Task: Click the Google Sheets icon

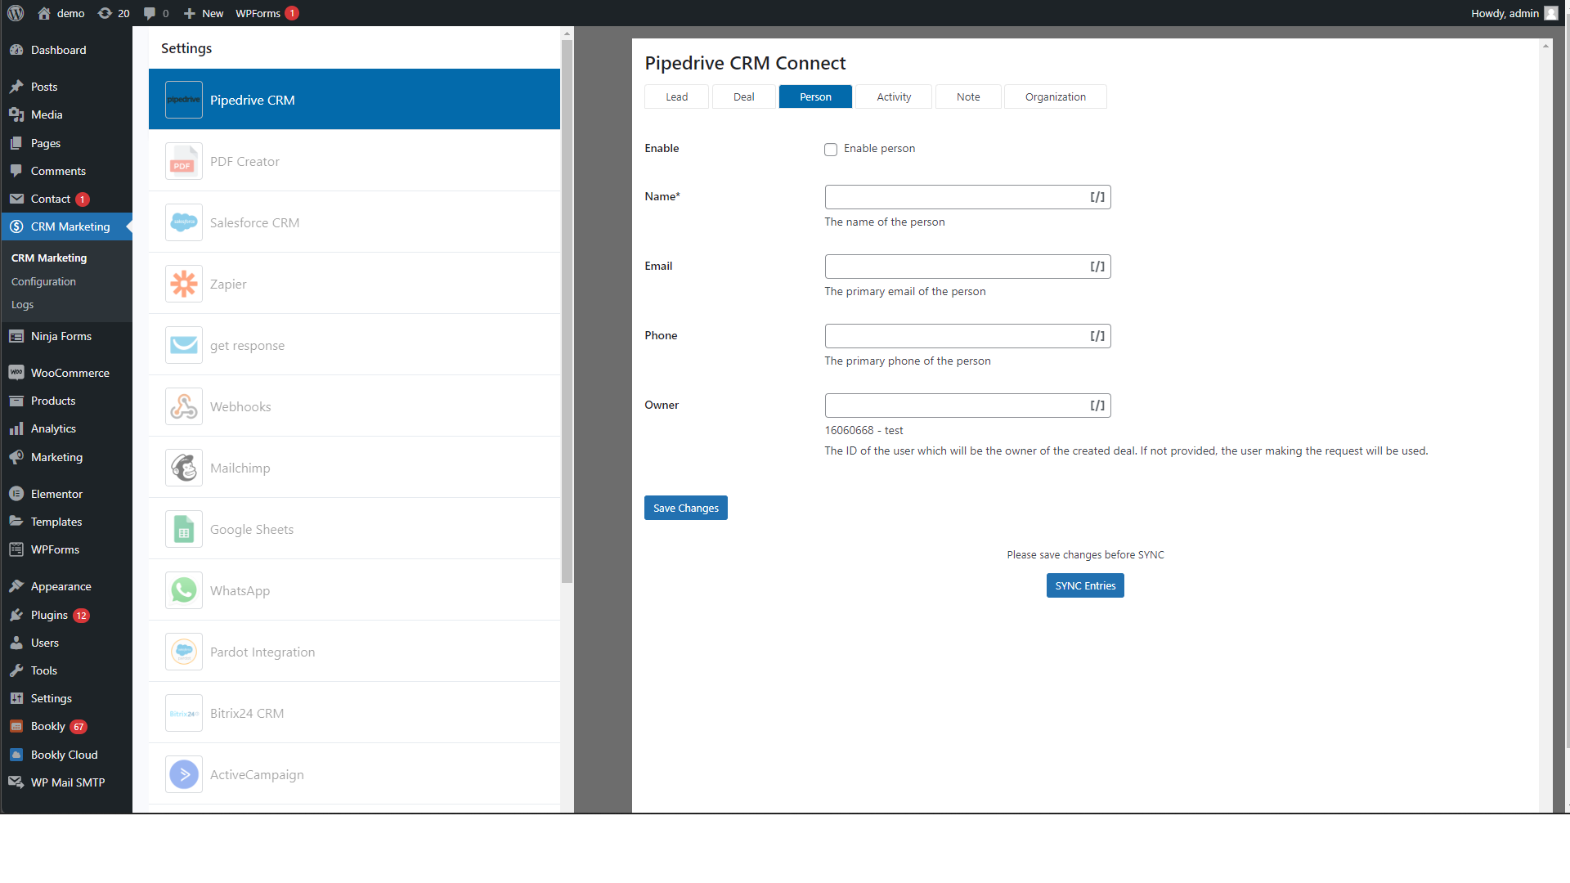Action: point(184,529)
